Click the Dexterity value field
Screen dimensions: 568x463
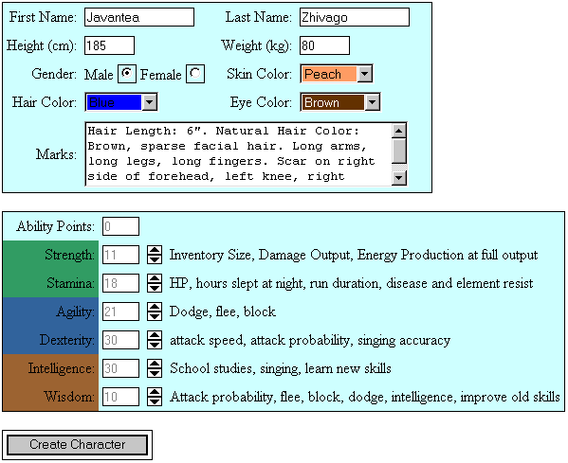(120, 340)
